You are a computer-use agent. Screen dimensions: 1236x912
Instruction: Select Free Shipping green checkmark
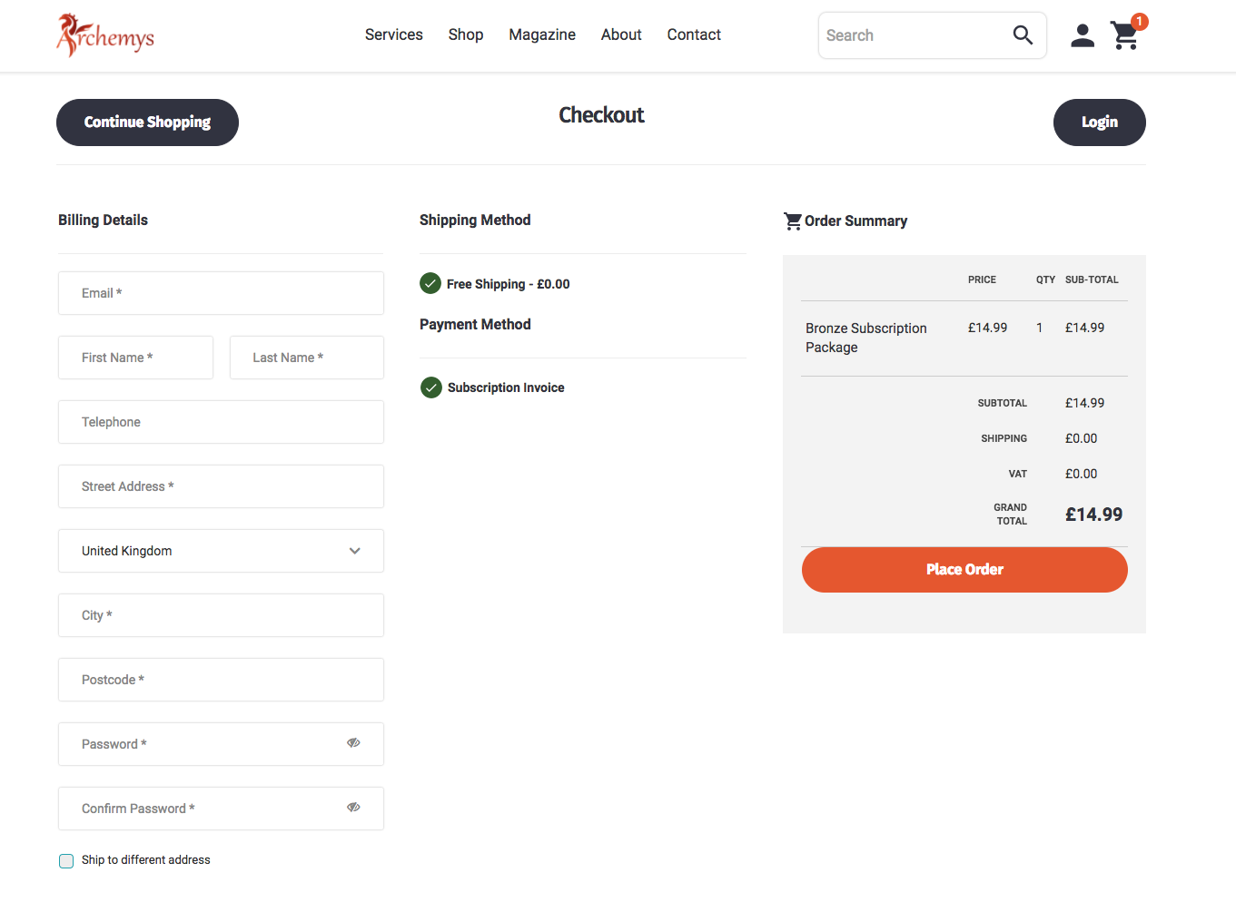[430, 284]
